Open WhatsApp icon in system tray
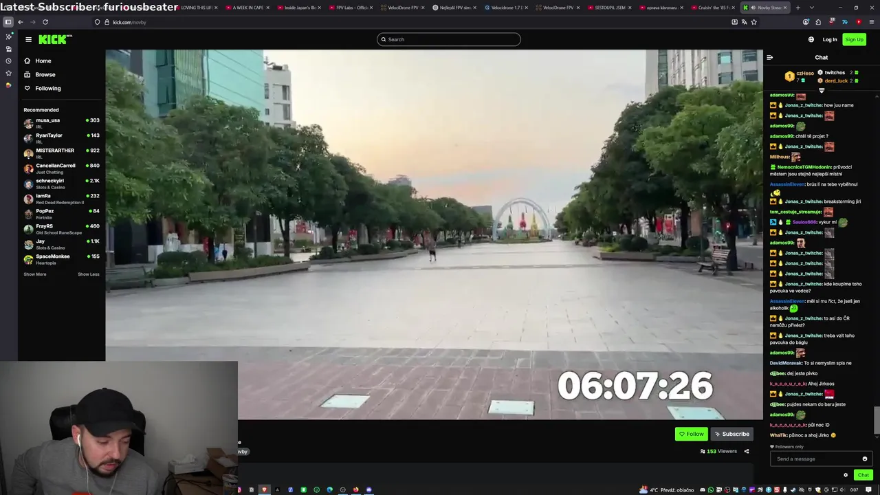 (711, 489)
